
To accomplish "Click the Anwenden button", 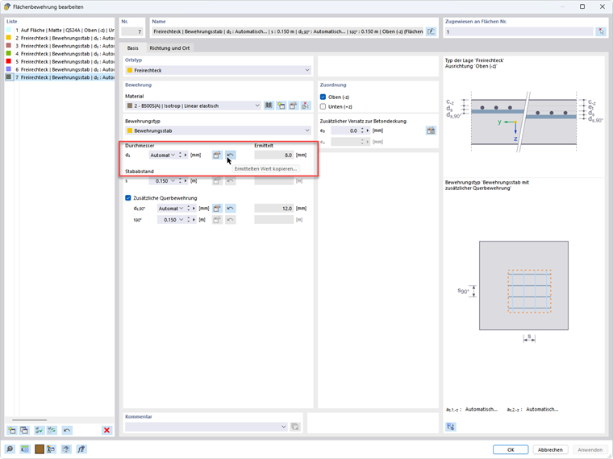I will coord(590,449).
